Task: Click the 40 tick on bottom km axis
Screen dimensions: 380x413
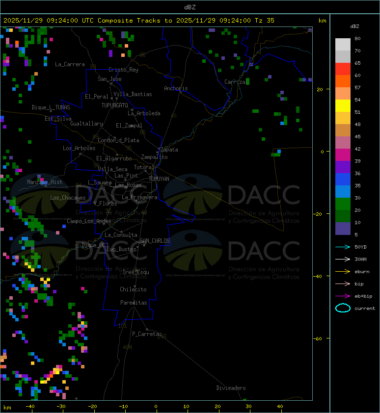Action: [280, 407]
